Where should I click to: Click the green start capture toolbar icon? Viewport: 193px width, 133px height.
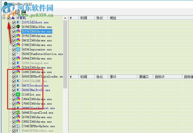coord(5,12)
